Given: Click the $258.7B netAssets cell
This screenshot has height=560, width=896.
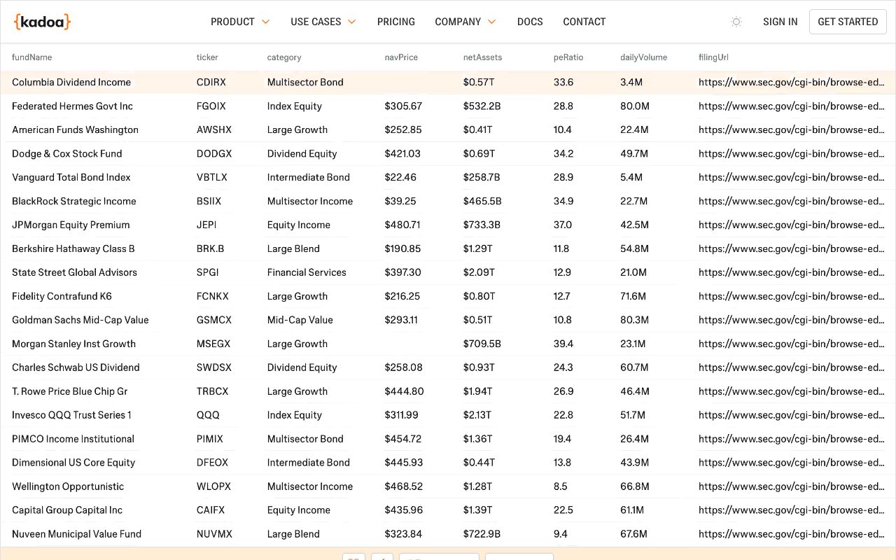Looking at the screenshot, I should (x=482, y=177).
